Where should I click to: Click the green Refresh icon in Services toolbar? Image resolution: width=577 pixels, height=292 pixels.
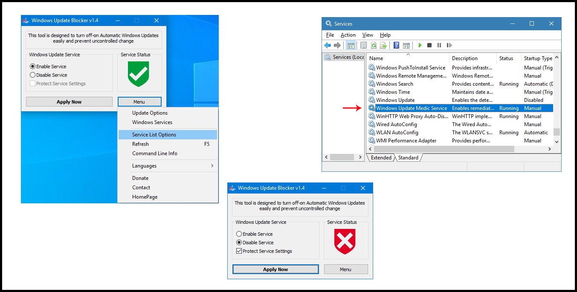374,45
